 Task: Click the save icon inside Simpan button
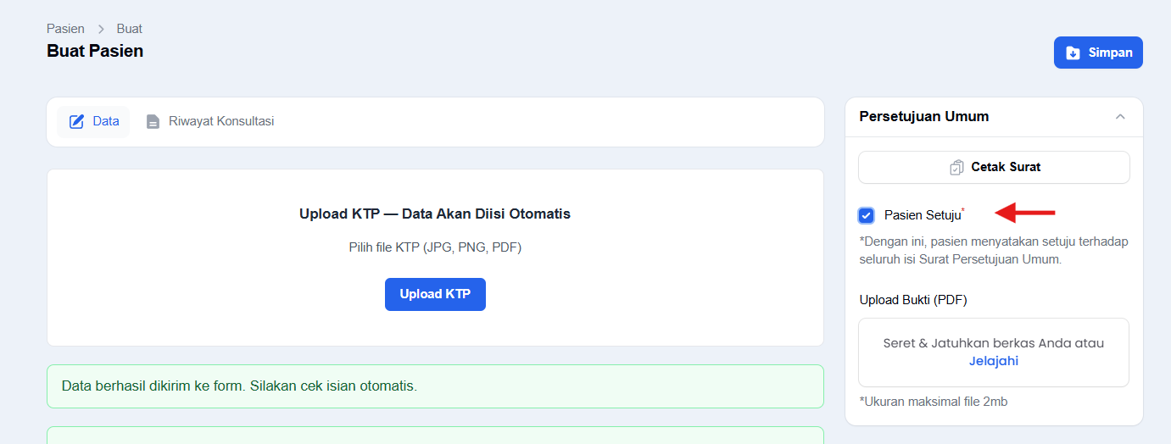coord(1073,53)
